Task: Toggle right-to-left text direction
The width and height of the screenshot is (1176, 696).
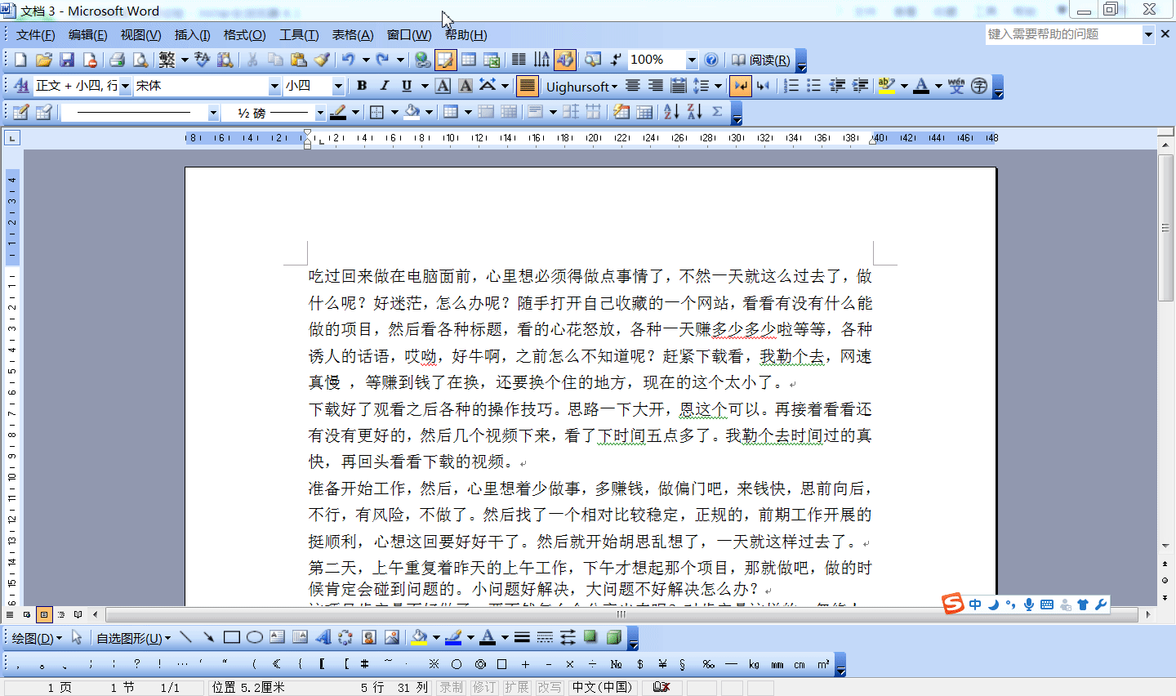Action: tap(764, 86)
